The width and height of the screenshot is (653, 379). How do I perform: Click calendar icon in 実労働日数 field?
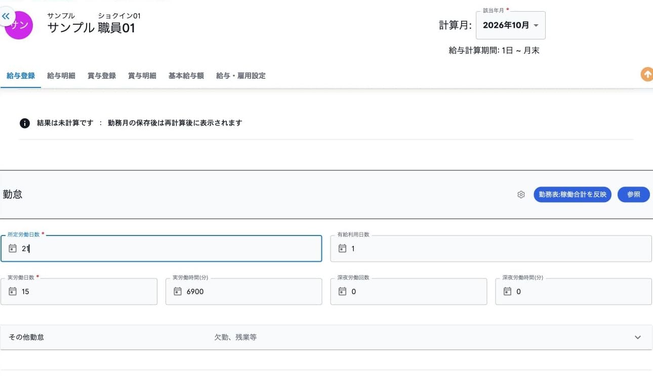tap(13, 292)
